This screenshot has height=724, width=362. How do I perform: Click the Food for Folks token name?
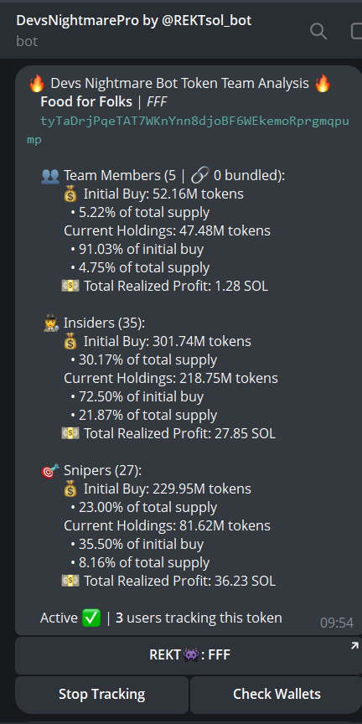[86, 102]
